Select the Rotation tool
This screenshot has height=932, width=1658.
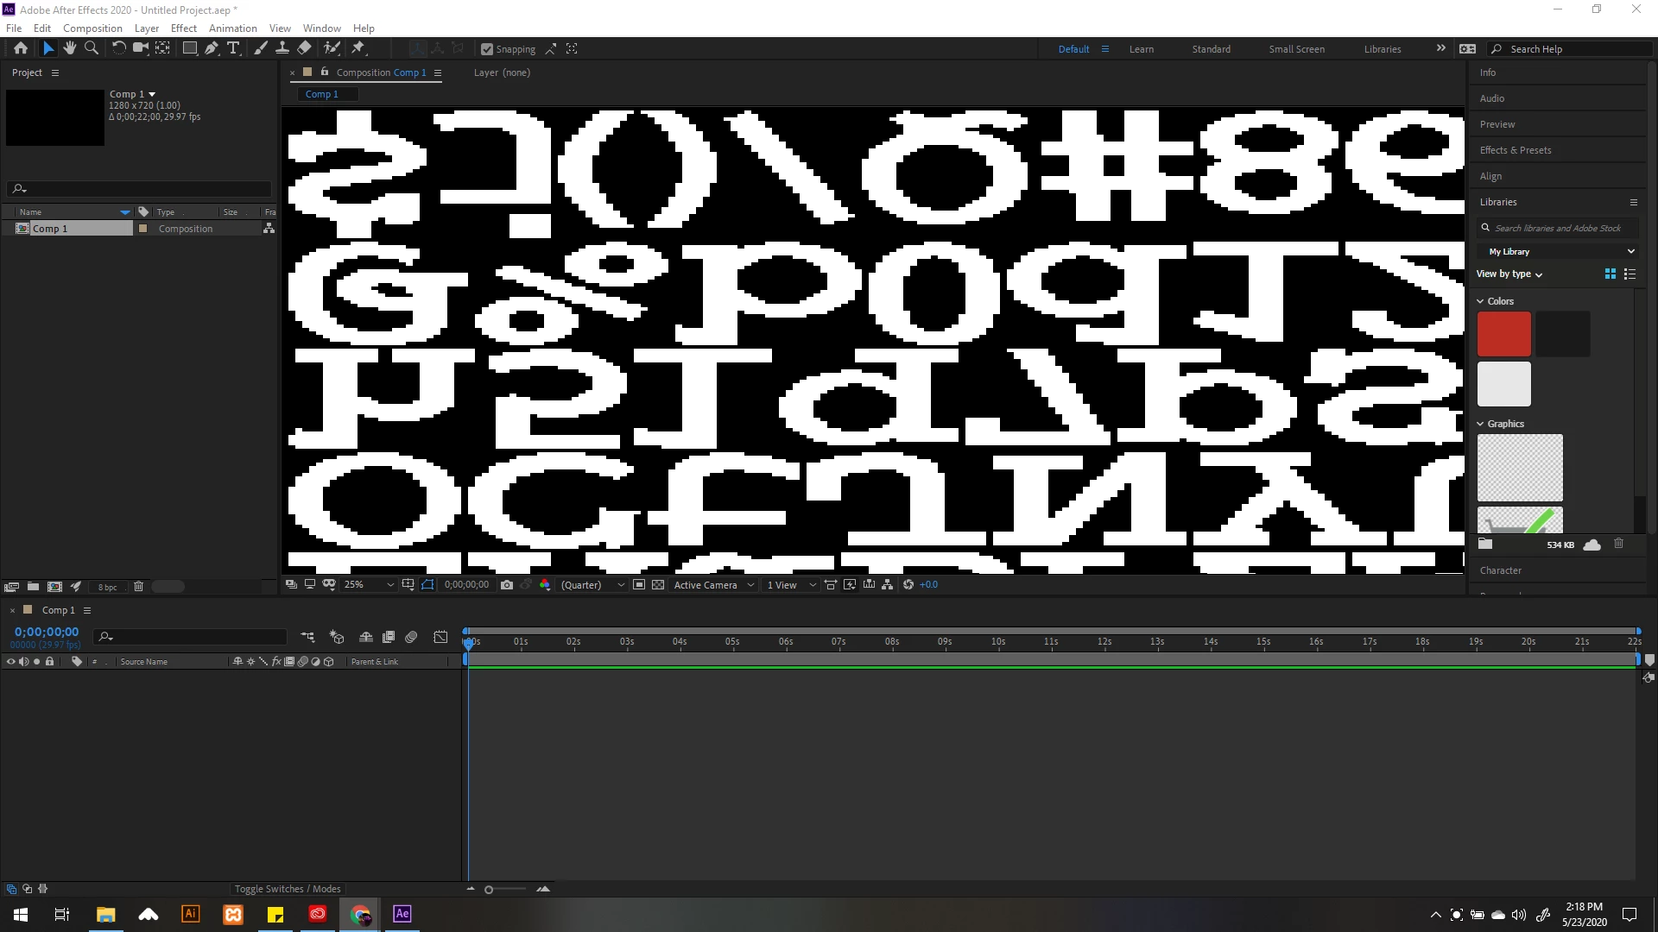(x=118, y=48)
